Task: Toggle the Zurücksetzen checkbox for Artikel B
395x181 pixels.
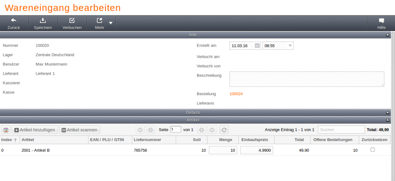Action: coord(373,150)
